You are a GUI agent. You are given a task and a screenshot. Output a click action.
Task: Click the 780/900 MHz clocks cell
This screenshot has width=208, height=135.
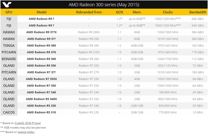(168, 92)
